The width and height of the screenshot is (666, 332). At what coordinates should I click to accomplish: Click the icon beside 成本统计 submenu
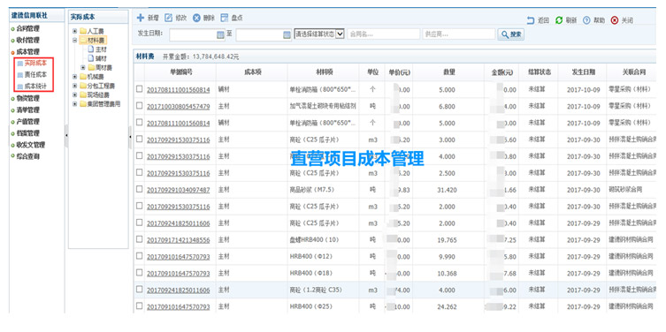pyautogui.click(x=19, y=87)
